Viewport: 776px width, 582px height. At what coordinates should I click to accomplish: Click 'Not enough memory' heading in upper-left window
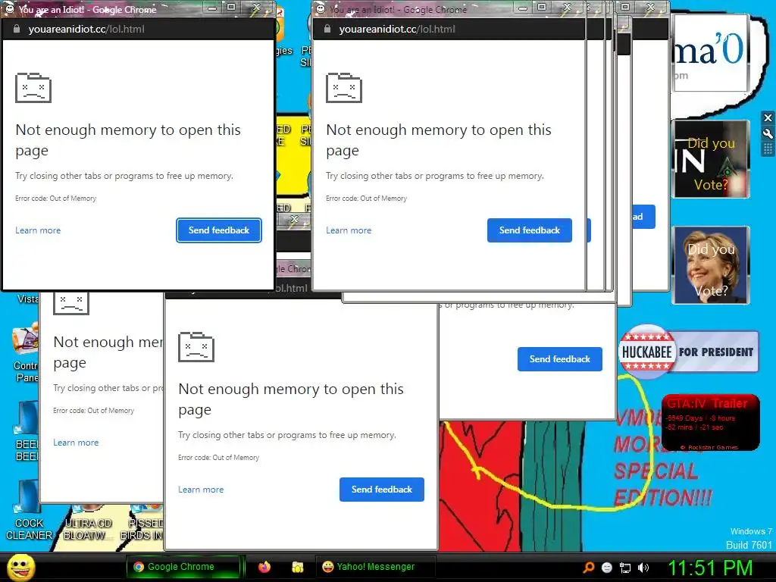click(x=127, y=139)
